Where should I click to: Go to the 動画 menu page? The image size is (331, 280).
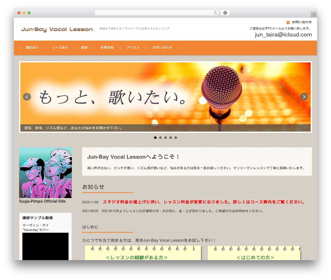(x=84, y=48)
